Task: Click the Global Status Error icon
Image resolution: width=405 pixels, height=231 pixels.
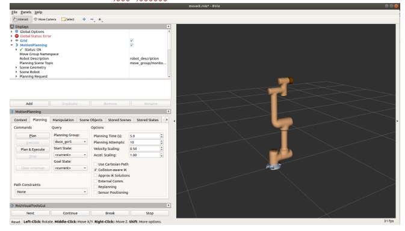Action: click(17, 36)
